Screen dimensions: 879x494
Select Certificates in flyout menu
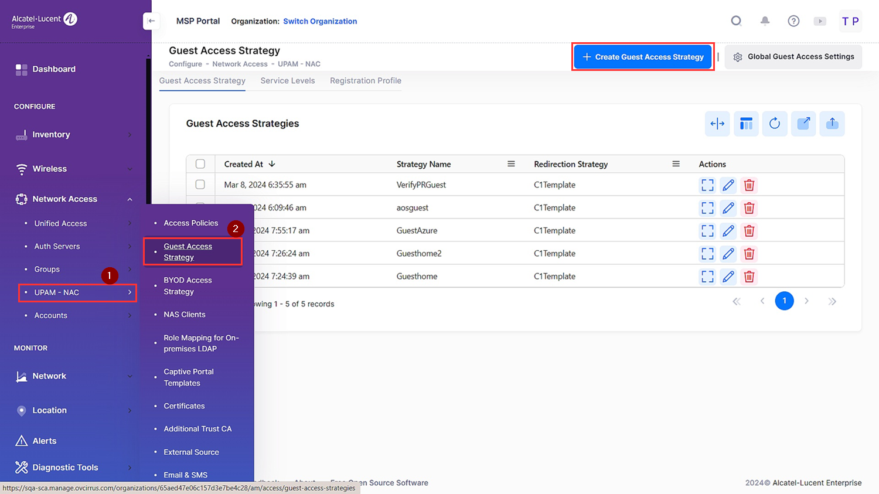184,406
